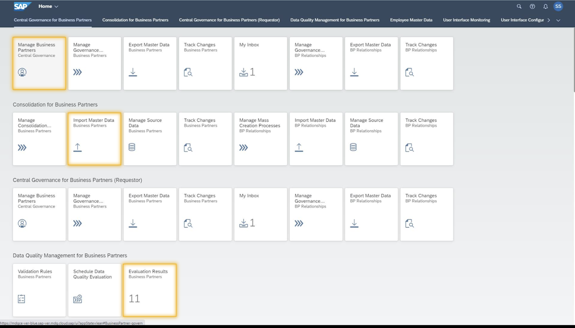Select the Employee Master Data tab
Viewport: 575px width, 328px height.
click(411, 20)
